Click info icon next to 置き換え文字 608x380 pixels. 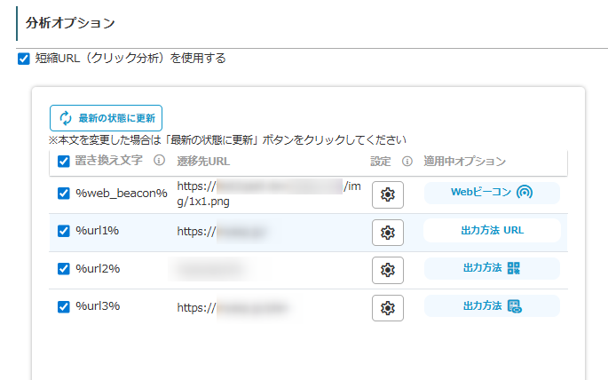(159, 161)
